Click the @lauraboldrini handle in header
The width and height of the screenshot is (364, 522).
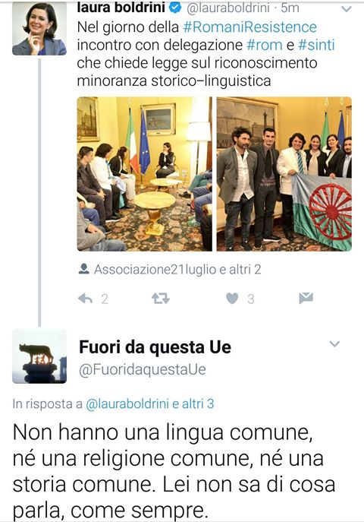pos(228,8)
